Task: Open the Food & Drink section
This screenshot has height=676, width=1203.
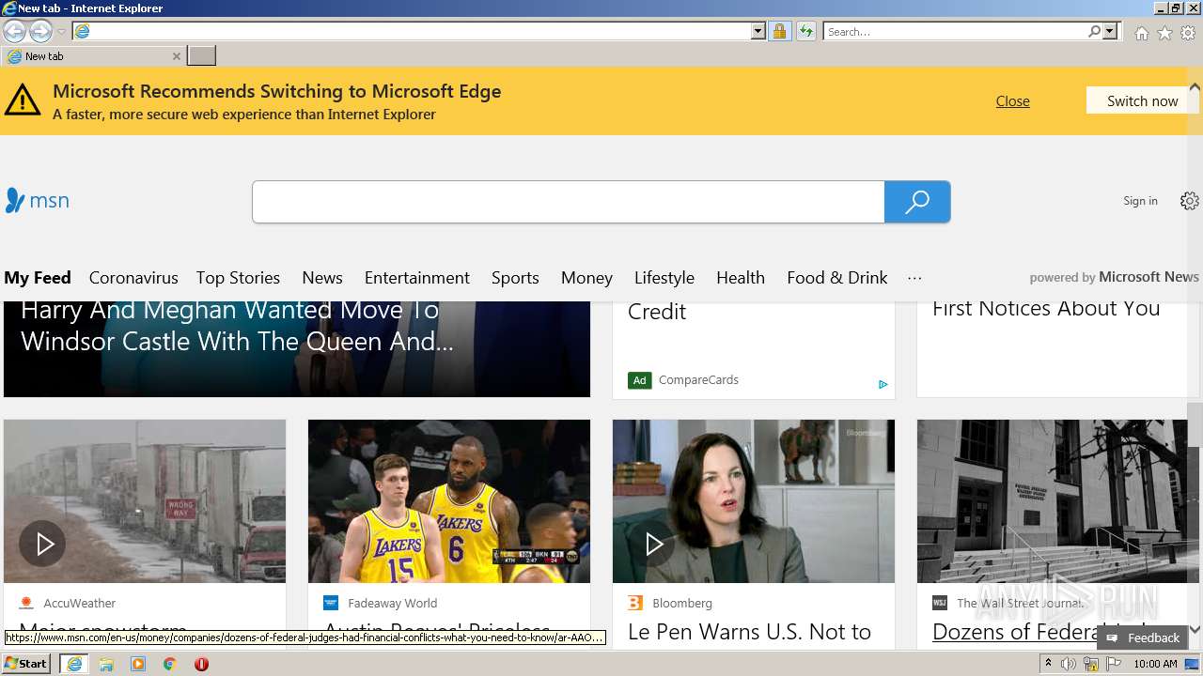Action: (x=837, y=278)
